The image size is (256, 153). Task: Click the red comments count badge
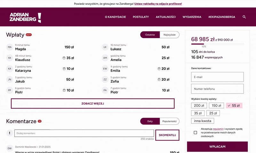(40, 121)
